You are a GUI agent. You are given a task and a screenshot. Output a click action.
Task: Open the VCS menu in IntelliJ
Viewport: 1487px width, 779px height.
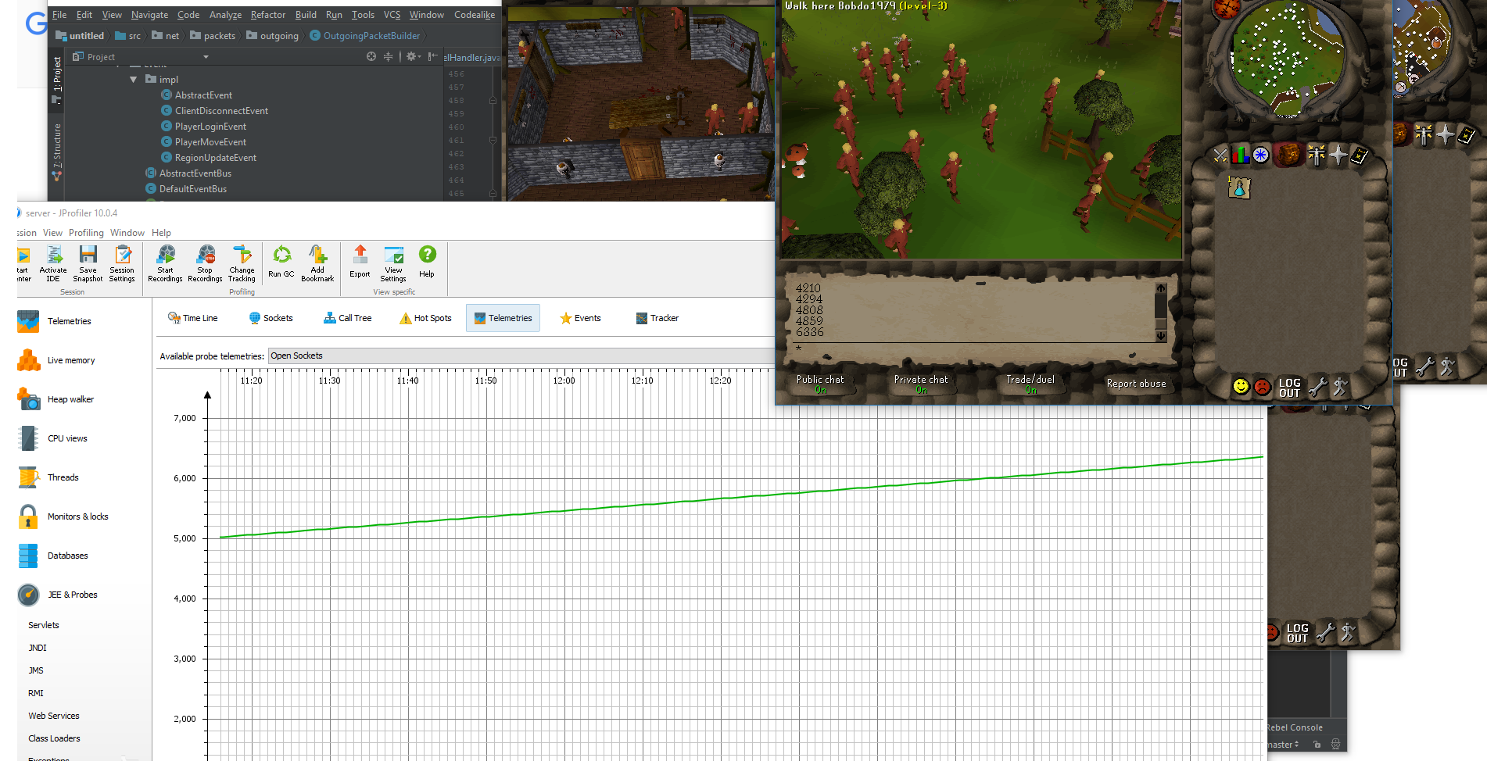point(392,15)
